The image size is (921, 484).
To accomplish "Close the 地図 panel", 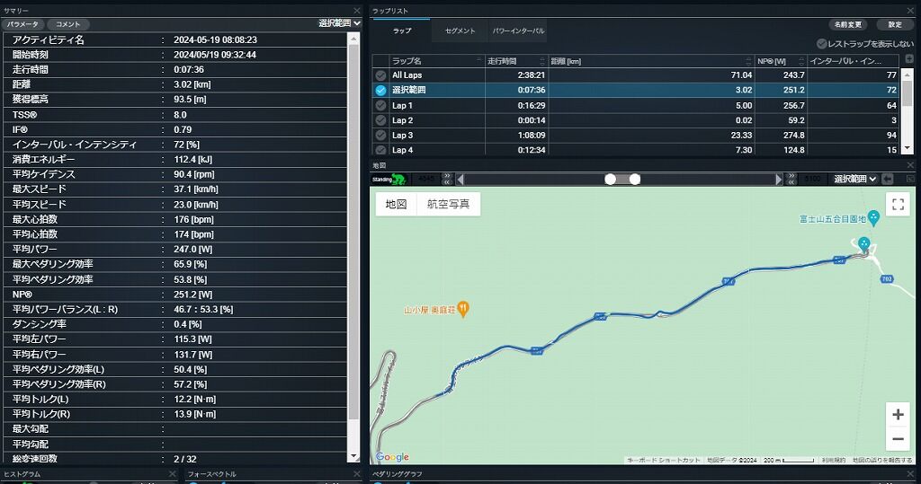I will [x=910, y=165].
